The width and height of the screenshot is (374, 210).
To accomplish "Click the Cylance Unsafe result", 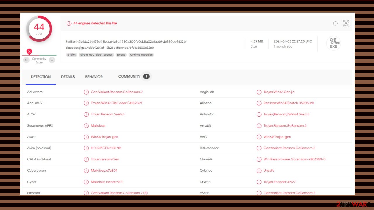I will (x=269, y=171).
